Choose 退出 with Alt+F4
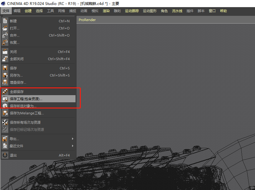Image resolution: width=255 pixels, height=190 pixels. [x=39, y=155]
